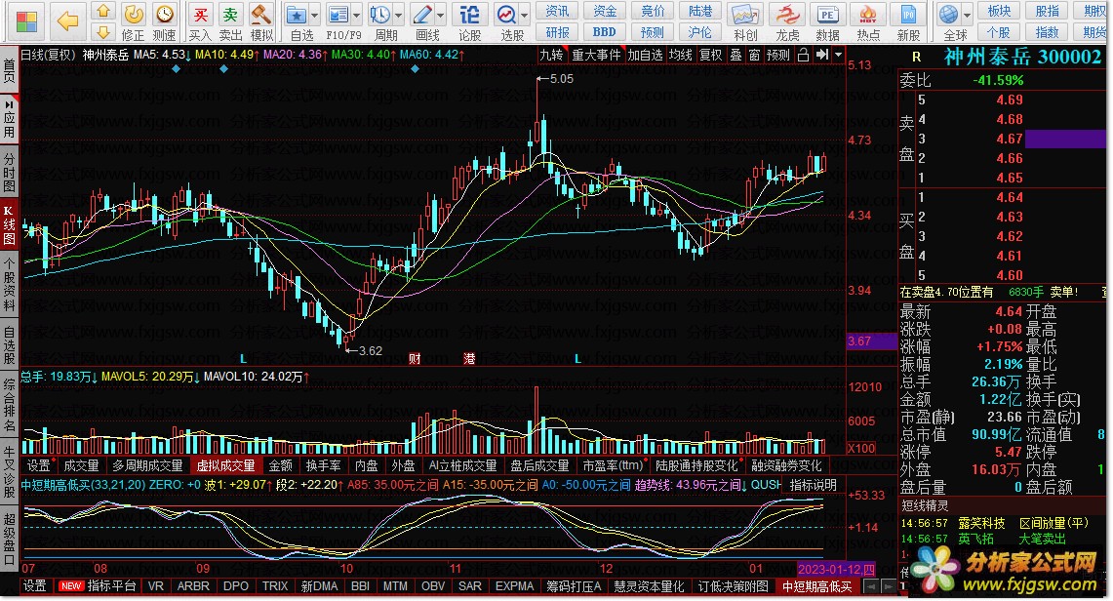The width and height of the screenshot is (1113, 601).
Task: Expand the 选股 dropdown arrow
Action: click(525, 15)
